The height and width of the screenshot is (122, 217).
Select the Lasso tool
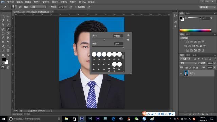tap(3, 21)
